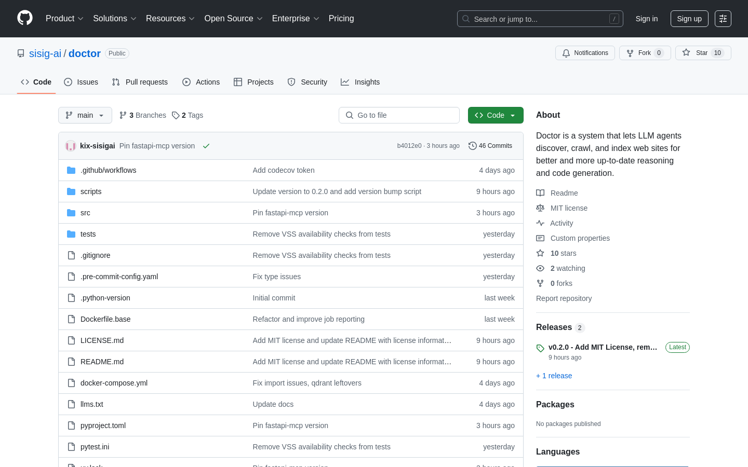
Task: Expand the Product menu
Action: click(x=64, y=18)
